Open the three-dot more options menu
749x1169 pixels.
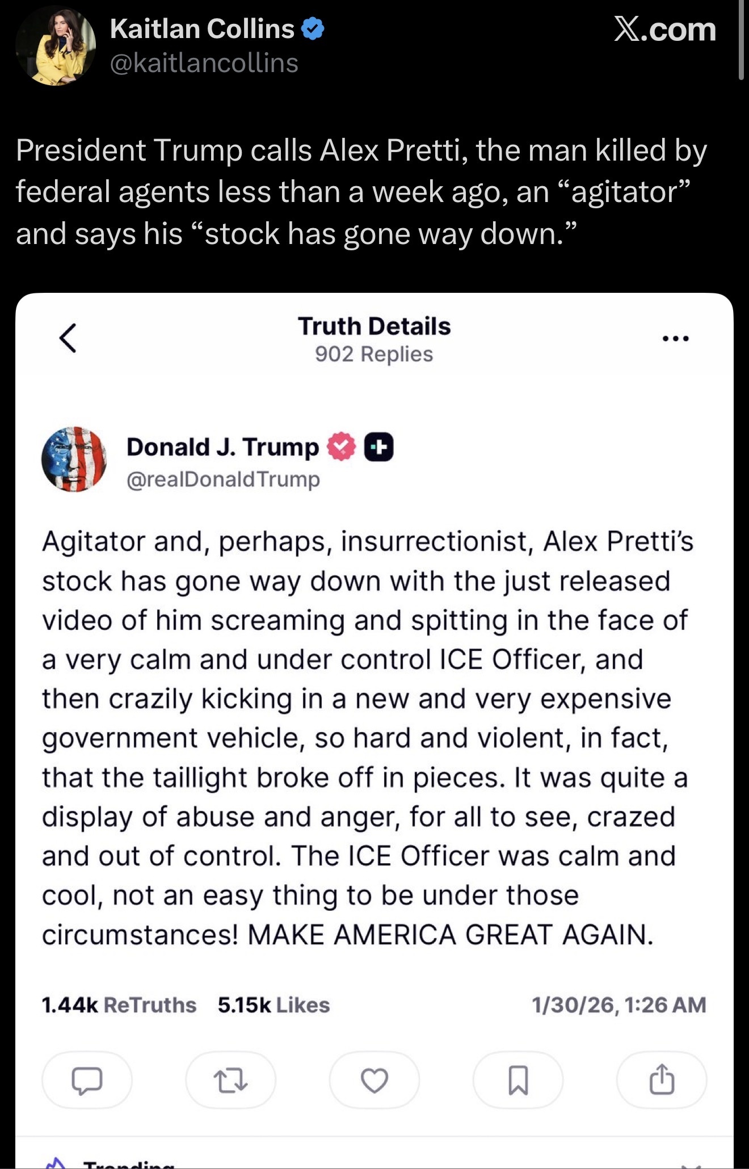[x=675, y=339]
